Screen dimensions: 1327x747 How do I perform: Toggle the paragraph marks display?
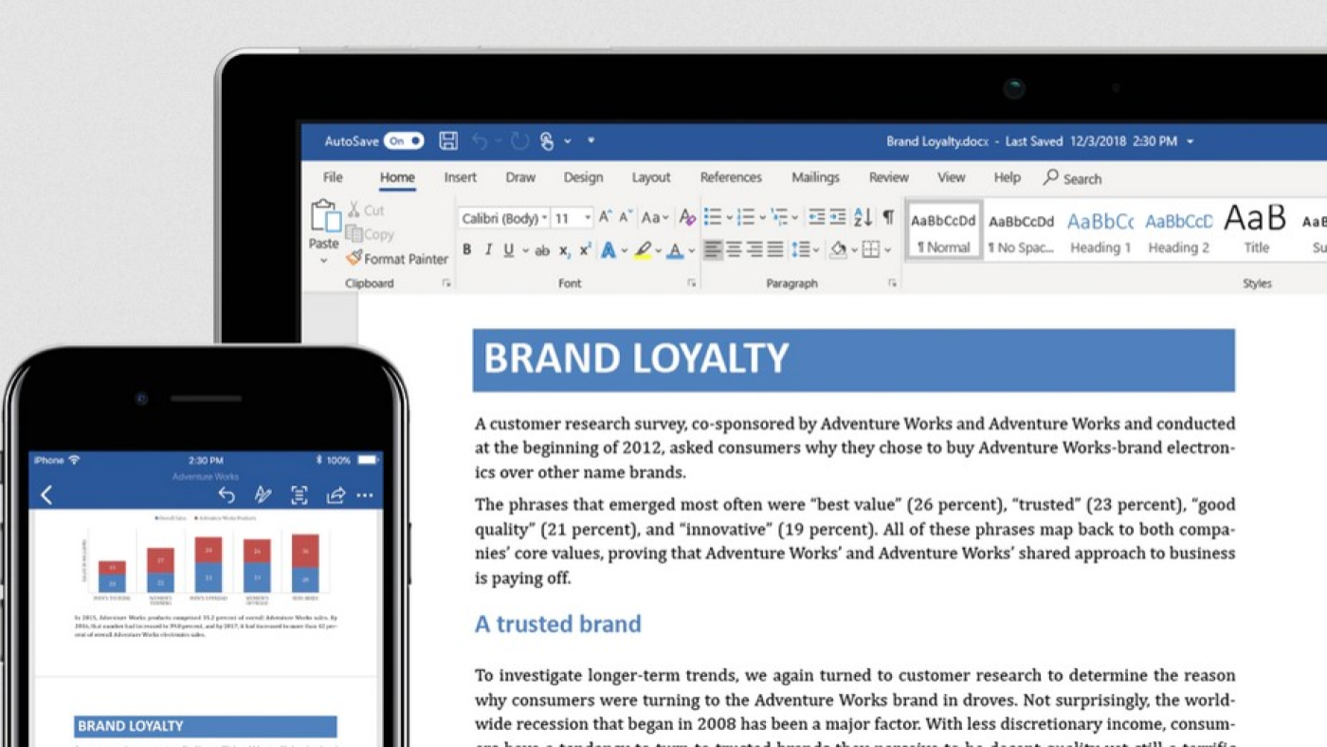point(888,217)
